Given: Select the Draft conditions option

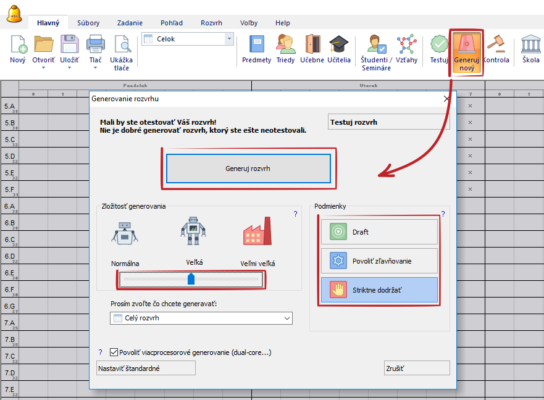Looking at the screenshot, I should coord(379,232).
